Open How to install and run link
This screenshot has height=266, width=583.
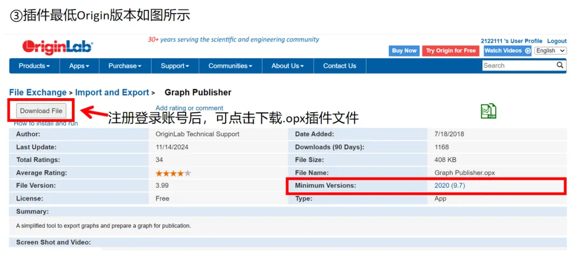pos(46,124)
